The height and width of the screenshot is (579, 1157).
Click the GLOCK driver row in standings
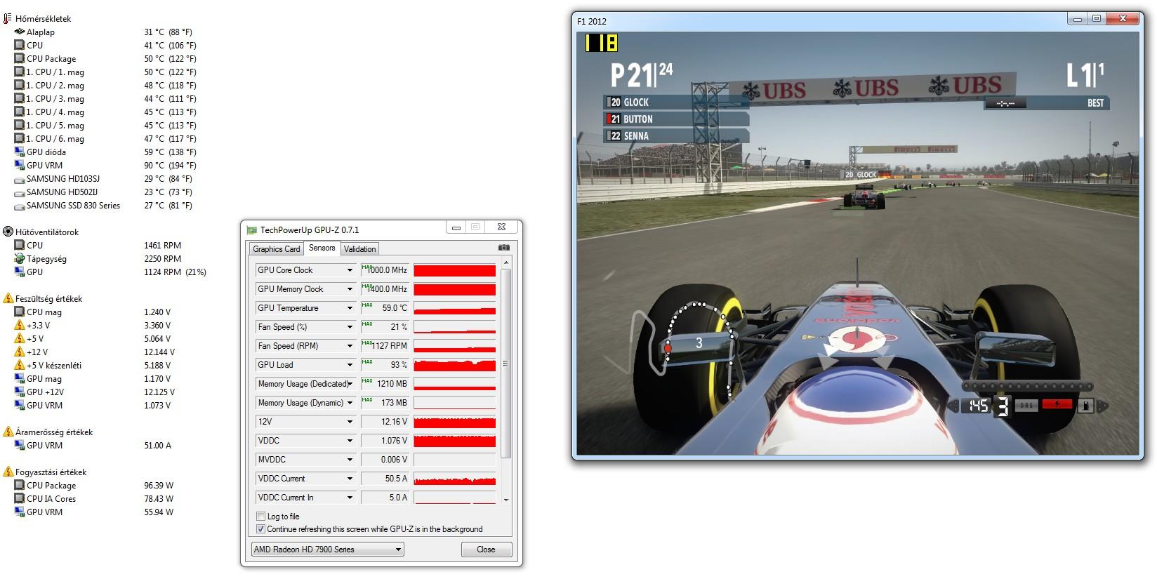pos(677,102)
